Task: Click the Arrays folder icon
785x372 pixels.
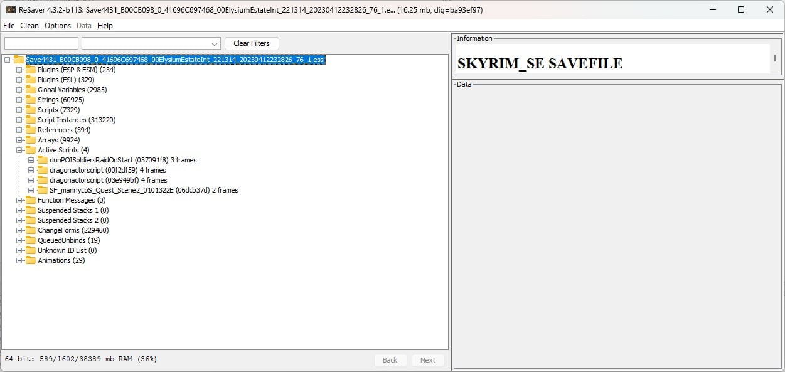Action: point(30,140)
